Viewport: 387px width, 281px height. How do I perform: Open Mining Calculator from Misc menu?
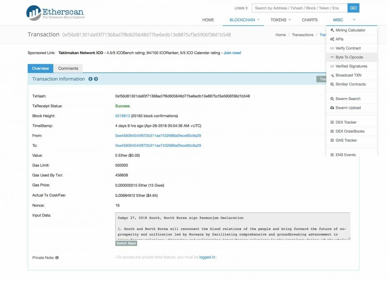pyautogui.click(x=350, y=30)
